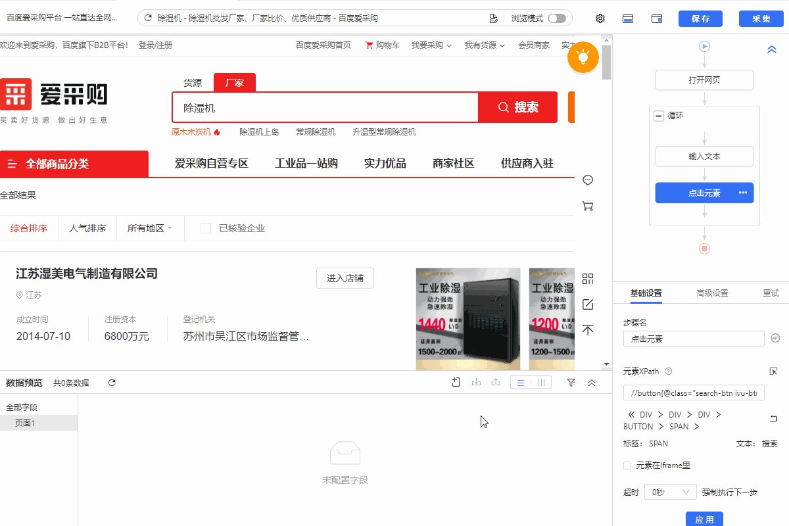Viewport: 789px width, 526px height.
Task: Open the 所有地区 region dropdown
Action: pos(149,228)
